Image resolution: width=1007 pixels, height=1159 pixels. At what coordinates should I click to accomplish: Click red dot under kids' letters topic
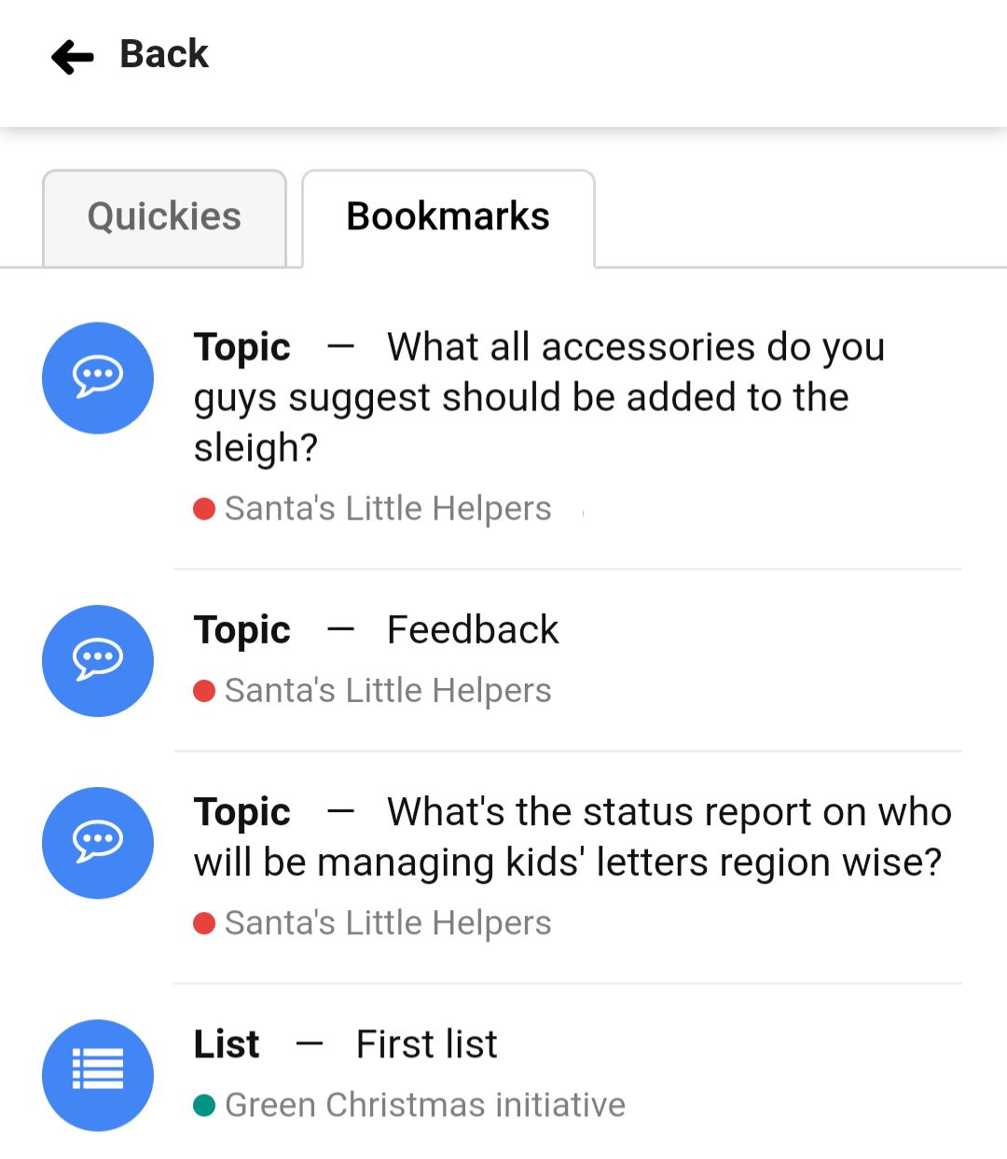204,924
